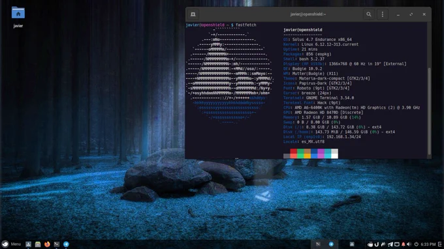
Task: Toggle the Caffeine coffee-cup applet
Action: click(370, 244)
